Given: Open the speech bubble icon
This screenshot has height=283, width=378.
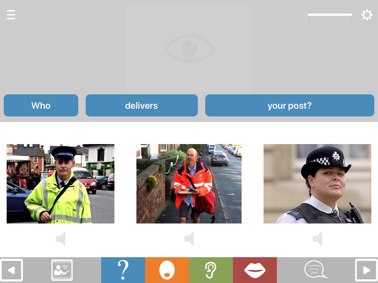Looking at the screenshot, I should 316,269.
